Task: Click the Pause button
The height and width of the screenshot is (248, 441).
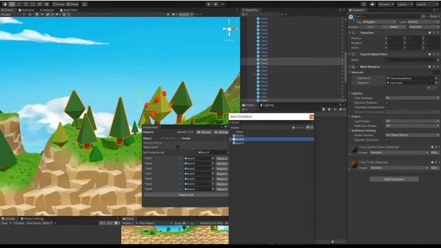Action: coord(216,4)
